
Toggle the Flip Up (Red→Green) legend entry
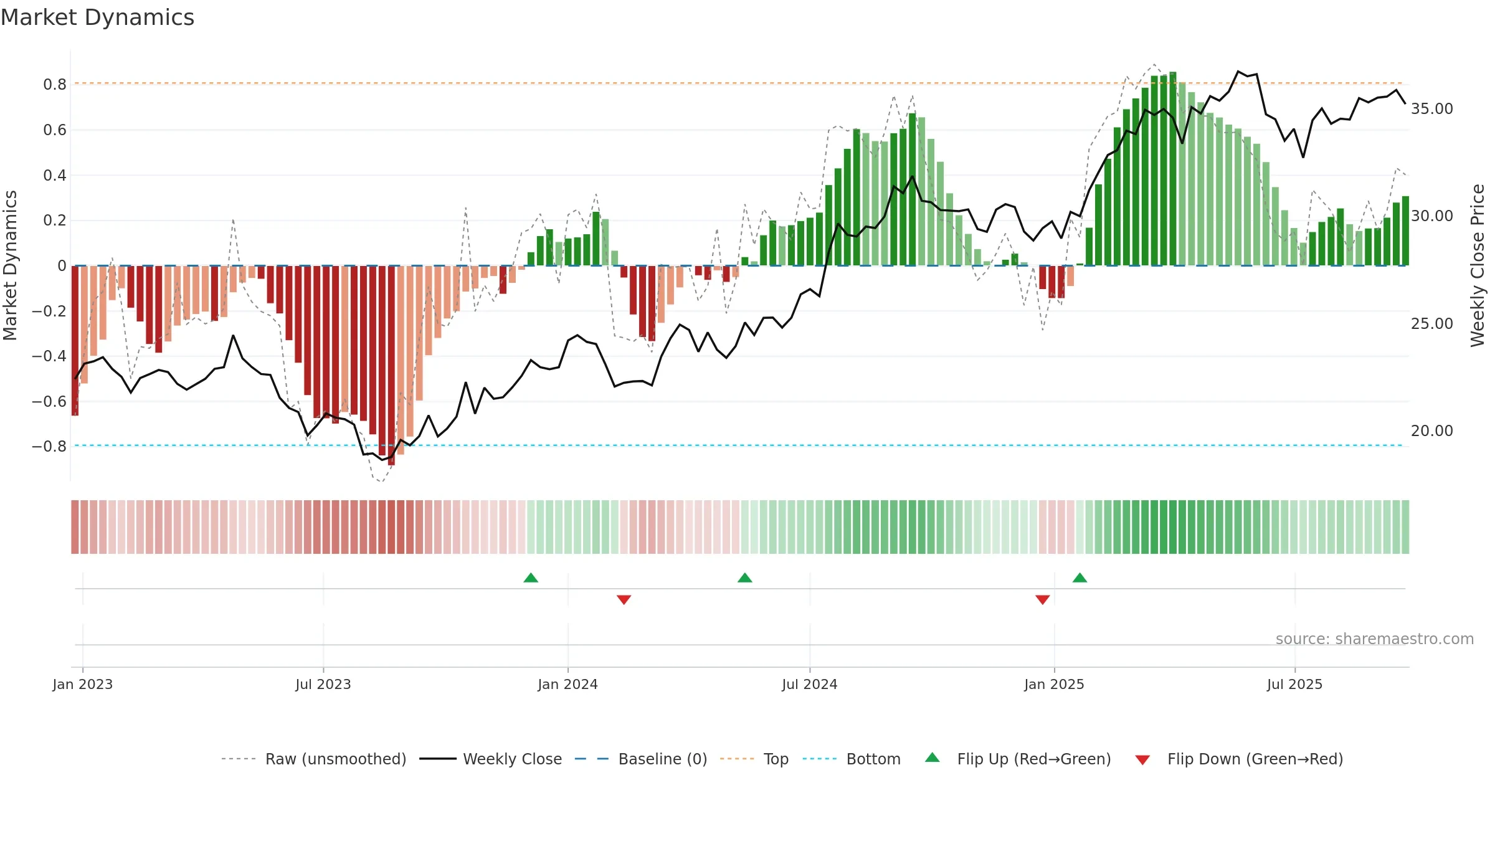tap(1018, 759)
